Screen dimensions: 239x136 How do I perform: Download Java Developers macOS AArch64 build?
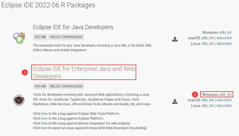click(224, 38)
